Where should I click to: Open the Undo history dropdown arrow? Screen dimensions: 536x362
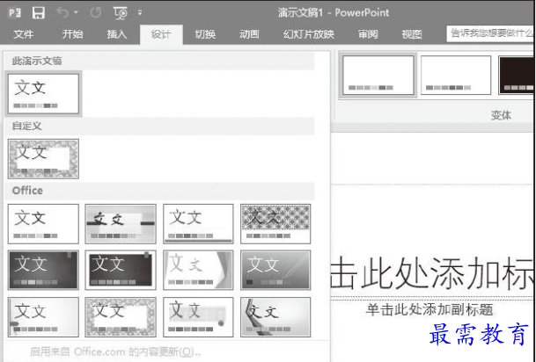point(76,13)
